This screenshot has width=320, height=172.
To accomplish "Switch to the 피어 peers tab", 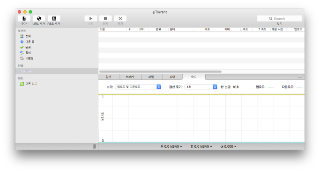I will coord(172,77).
